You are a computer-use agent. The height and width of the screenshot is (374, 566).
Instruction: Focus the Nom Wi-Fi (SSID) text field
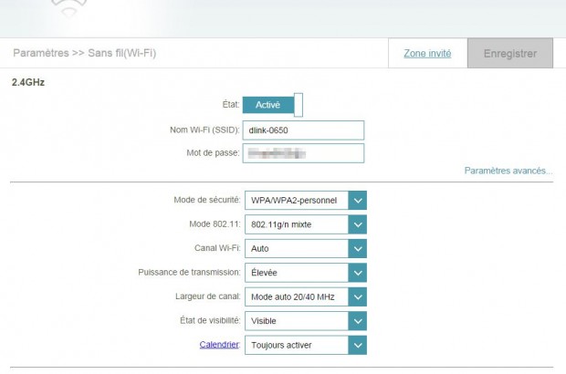pyautogui.click(x=303, y=130)
